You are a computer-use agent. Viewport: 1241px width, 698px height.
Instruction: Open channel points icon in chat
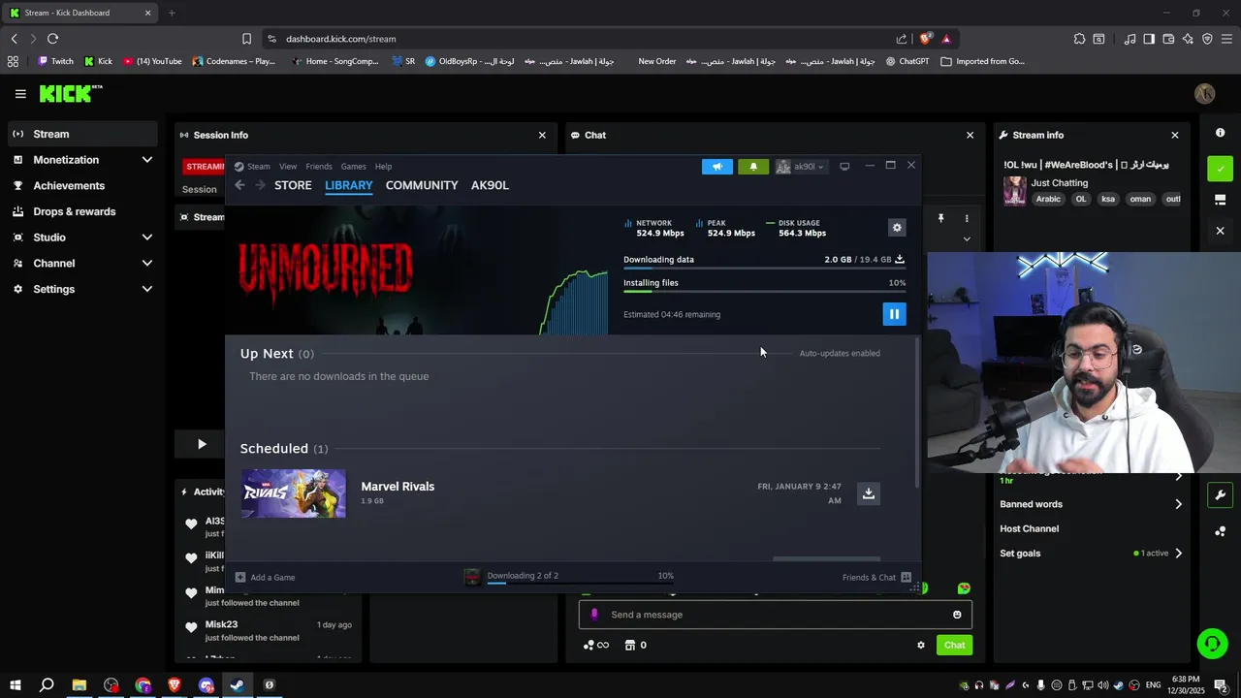coord(589,646)
